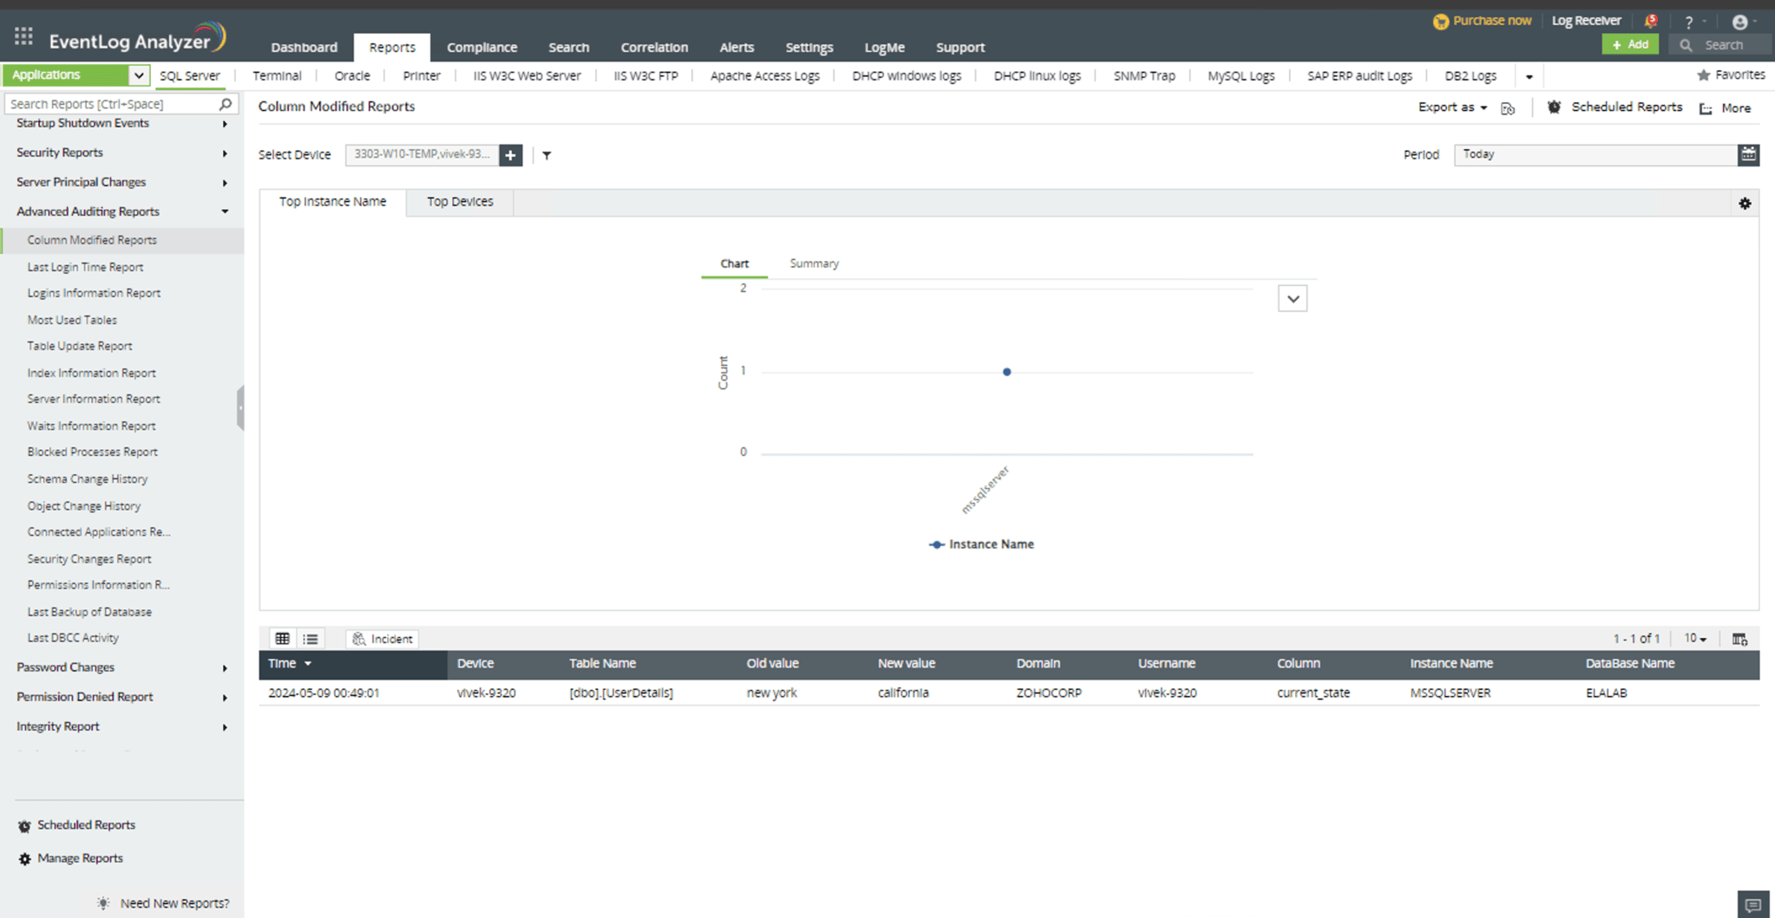Open Most Used Tables report
This screenshot has width=1775, height=918.
tap(72, 321)
